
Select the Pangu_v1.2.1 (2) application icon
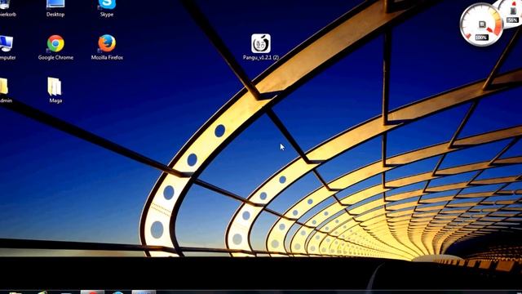(x=261, y=43)
